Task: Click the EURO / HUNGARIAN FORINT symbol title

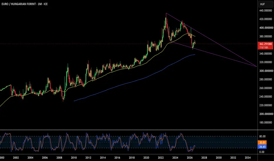Action: 24,4
